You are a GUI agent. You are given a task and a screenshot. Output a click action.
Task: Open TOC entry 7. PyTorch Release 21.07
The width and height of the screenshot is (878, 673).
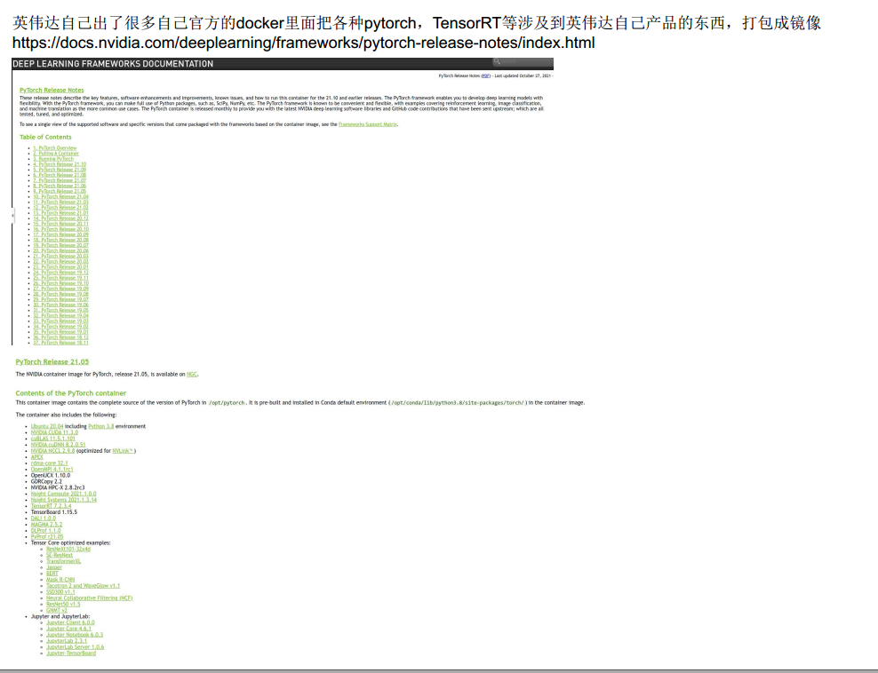click(x=60, y=181)
